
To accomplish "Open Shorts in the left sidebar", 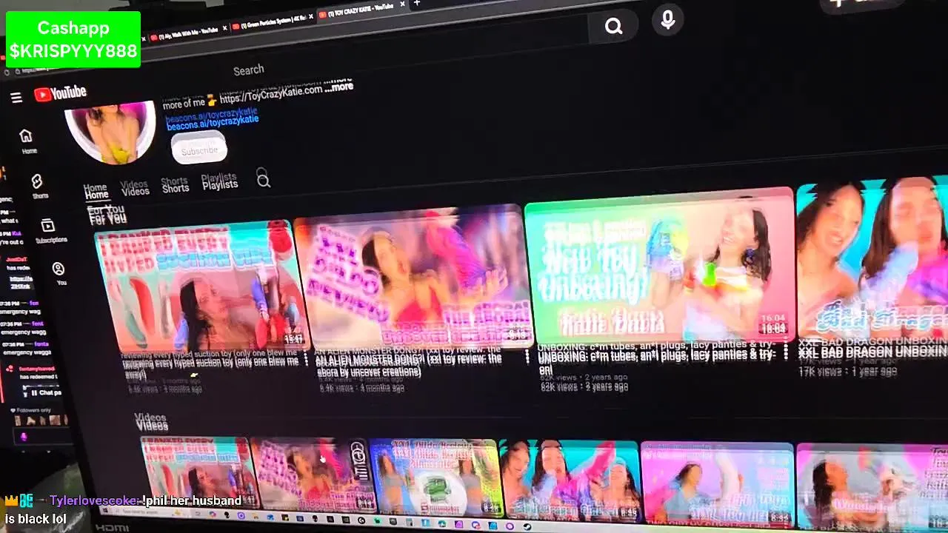I will (39, 186).
